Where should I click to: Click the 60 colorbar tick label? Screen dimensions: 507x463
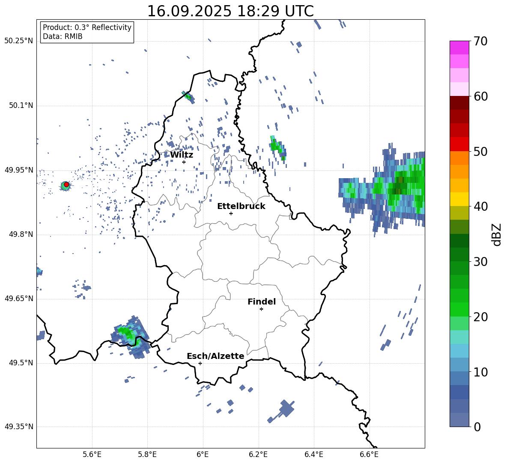click(x=480, y=96)
